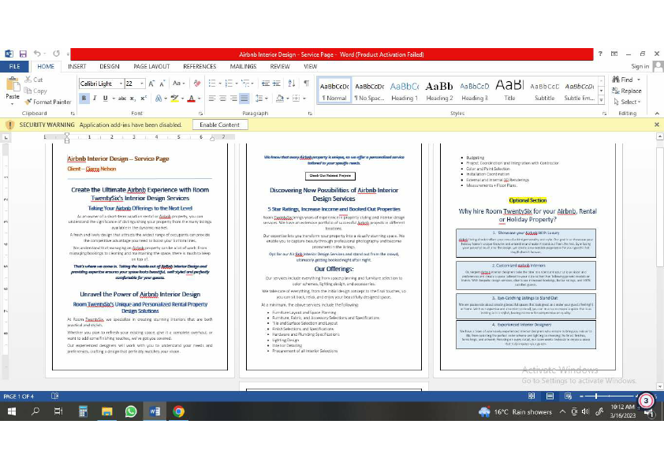Toggle bold formatting
664x469 pixels.
[x=84, y=97]
